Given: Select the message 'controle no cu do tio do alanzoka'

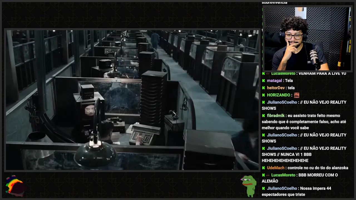Looking at the screenshot, I should [318, 168].
